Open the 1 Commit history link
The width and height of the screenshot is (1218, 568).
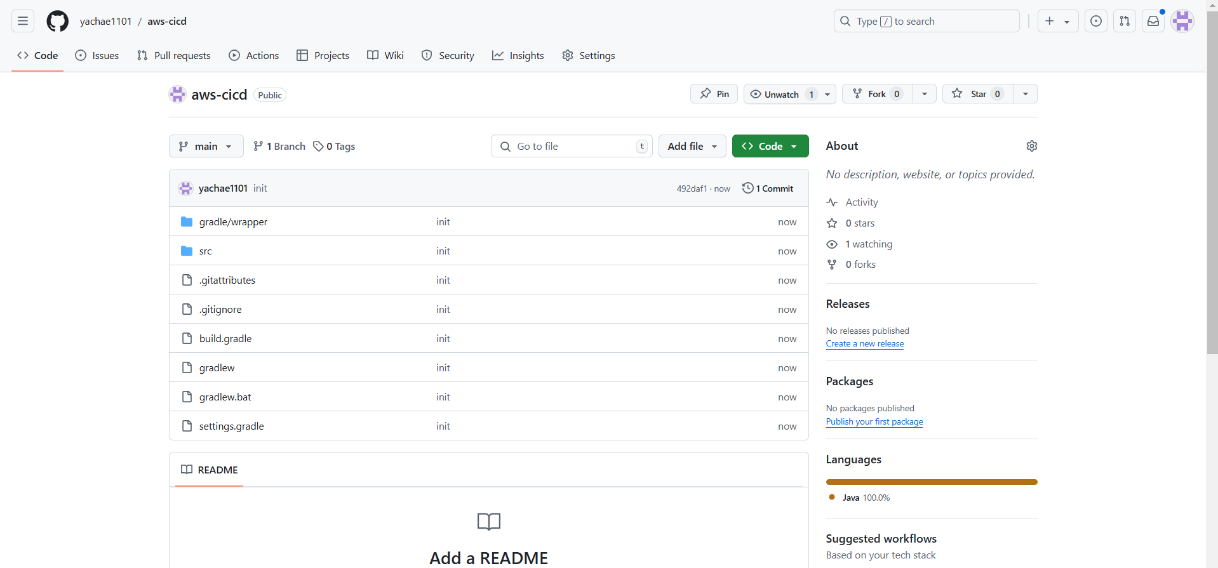tap(768, 188)
